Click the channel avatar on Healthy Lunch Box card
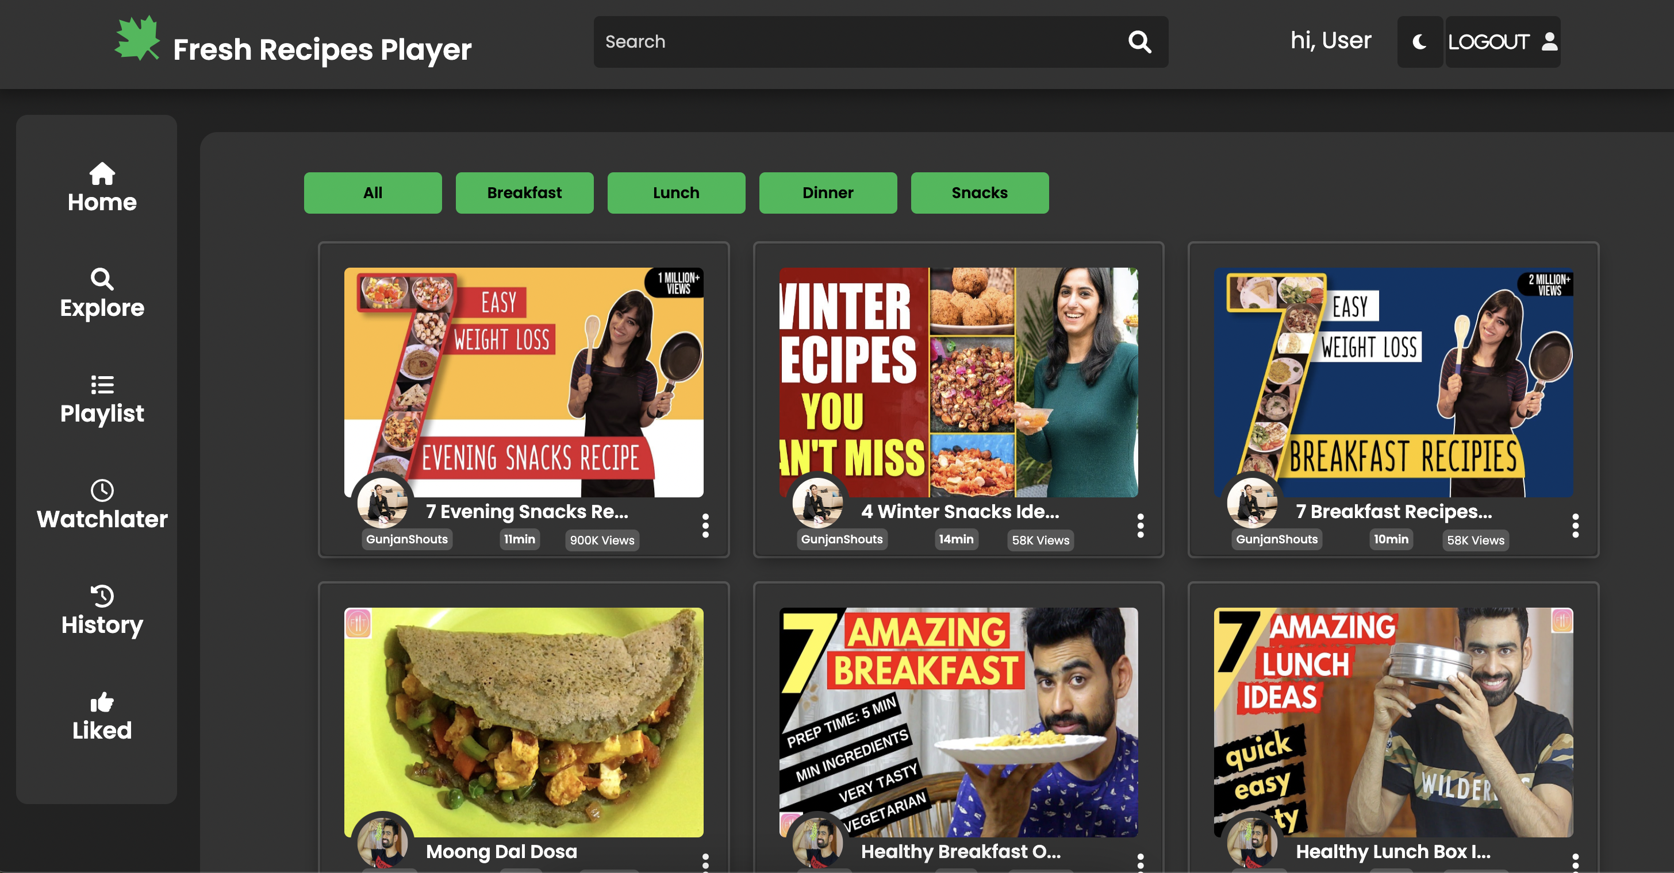 (x=1251, y=842)
